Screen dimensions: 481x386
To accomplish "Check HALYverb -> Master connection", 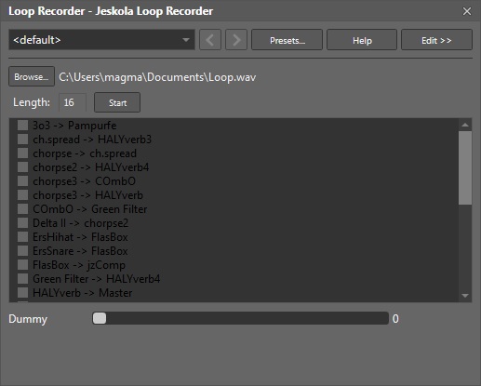I will coord(22,293).
